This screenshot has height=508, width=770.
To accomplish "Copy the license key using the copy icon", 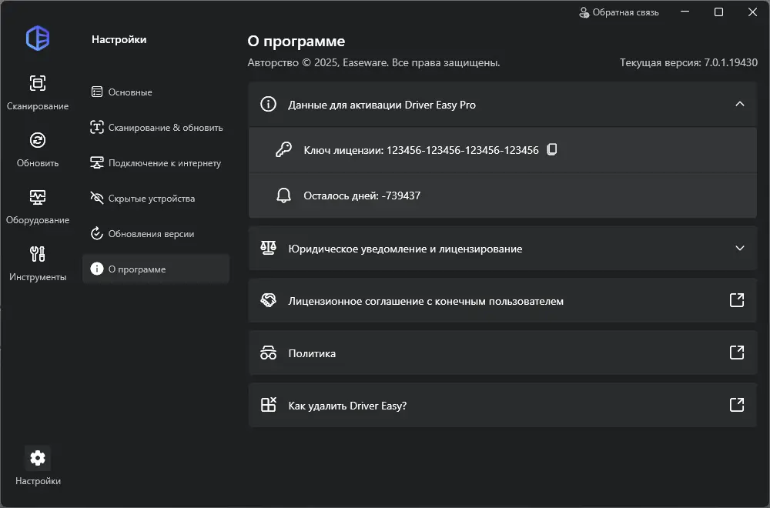I will pyautogui.click(x=552, y=150).
